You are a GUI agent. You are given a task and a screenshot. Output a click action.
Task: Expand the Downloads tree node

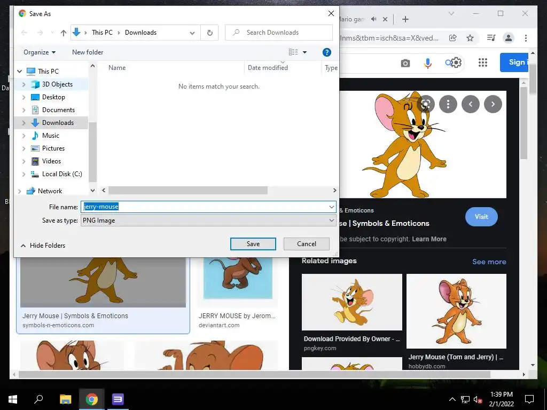pos(24,123)
